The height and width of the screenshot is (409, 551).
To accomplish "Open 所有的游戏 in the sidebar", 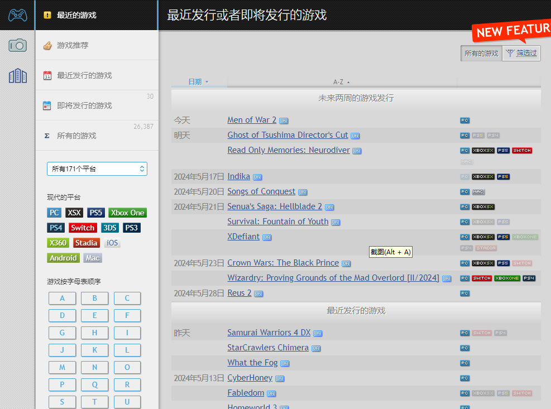I will click(x=97, y=136).
